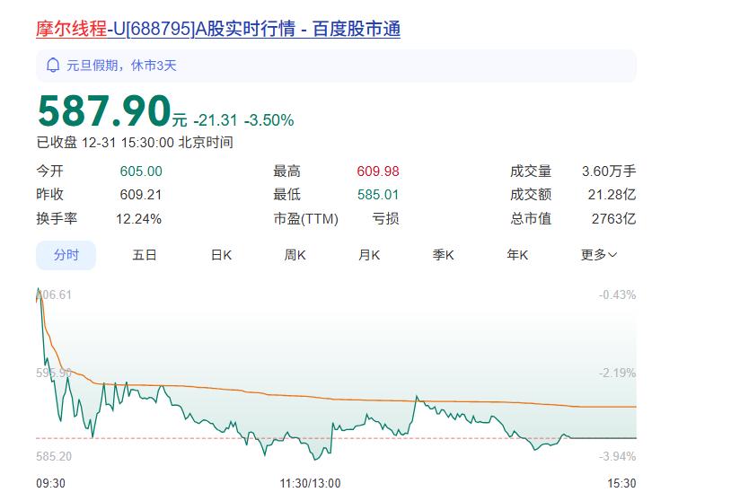Switch to the 日K tab

click(221, 255)
